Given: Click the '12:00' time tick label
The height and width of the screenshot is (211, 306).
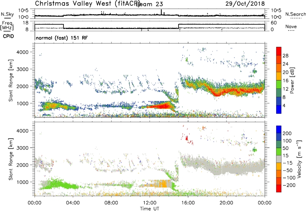Looking at the screenshot, I should [150, 203].
